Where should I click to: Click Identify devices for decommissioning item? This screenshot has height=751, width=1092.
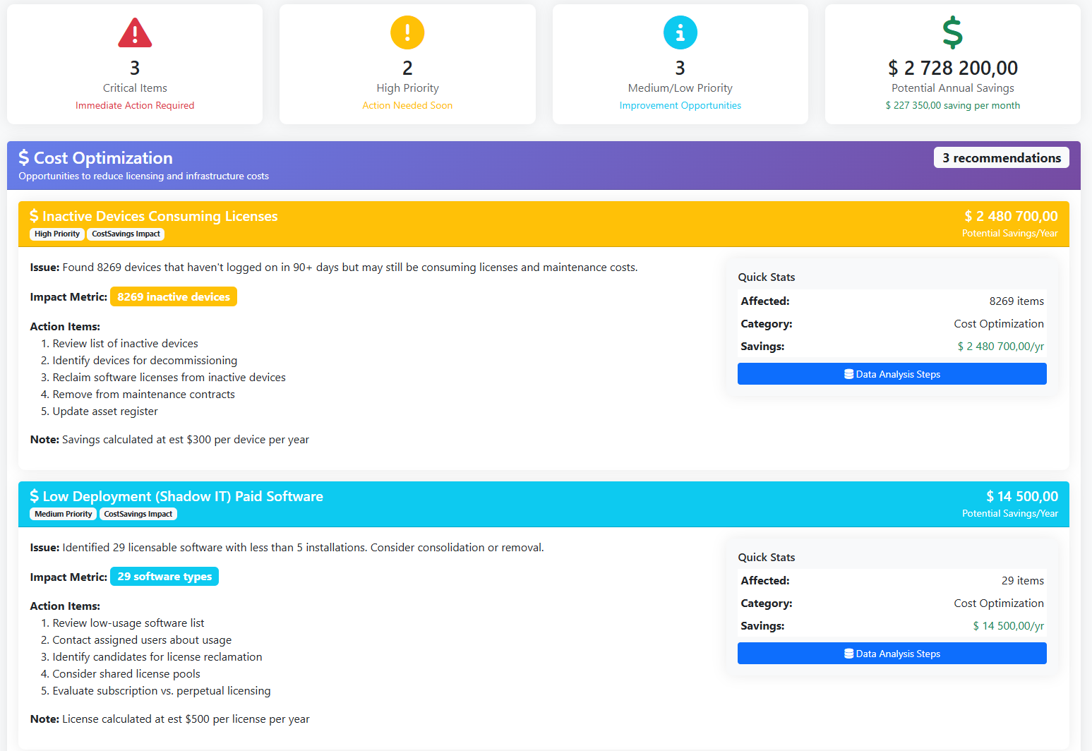coord(145,361)
